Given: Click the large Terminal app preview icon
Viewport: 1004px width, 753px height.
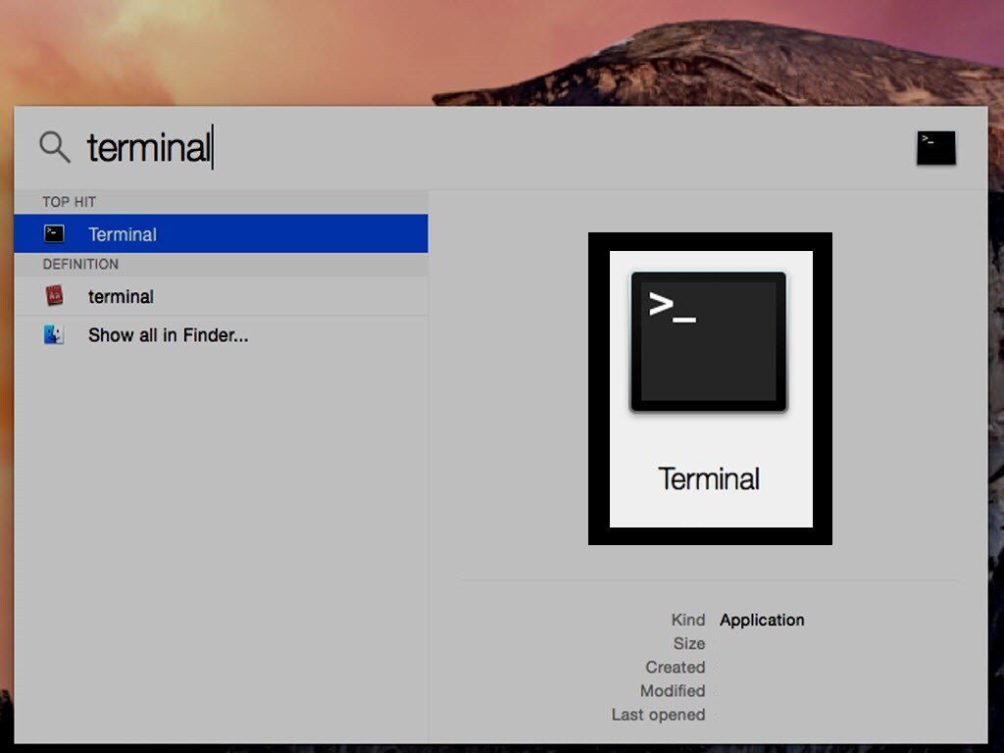Looking at the screenshot, I should pyautogui.click(x=708, y=339).
